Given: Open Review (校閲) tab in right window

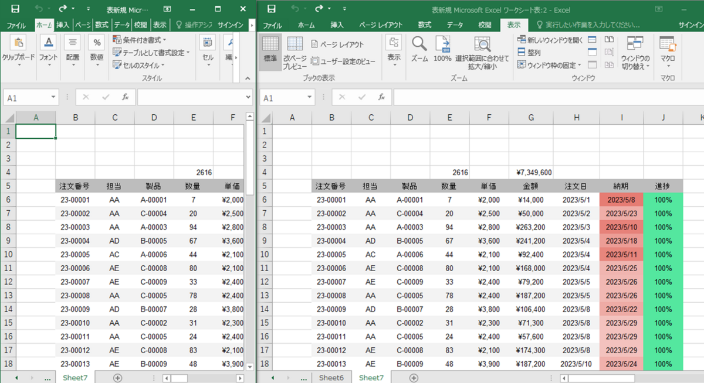Looking at the screenshot, I should point(485,25).
